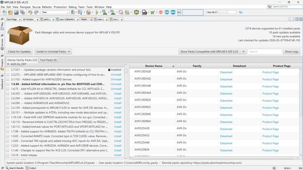Open the DV data visualizer icon
The image size is (303, 170).
(137, 12)
